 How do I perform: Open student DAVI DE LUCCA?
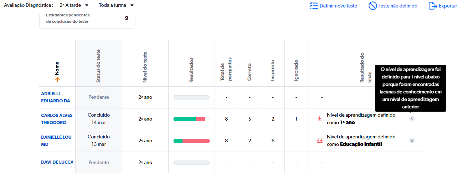tap(57, 162)
